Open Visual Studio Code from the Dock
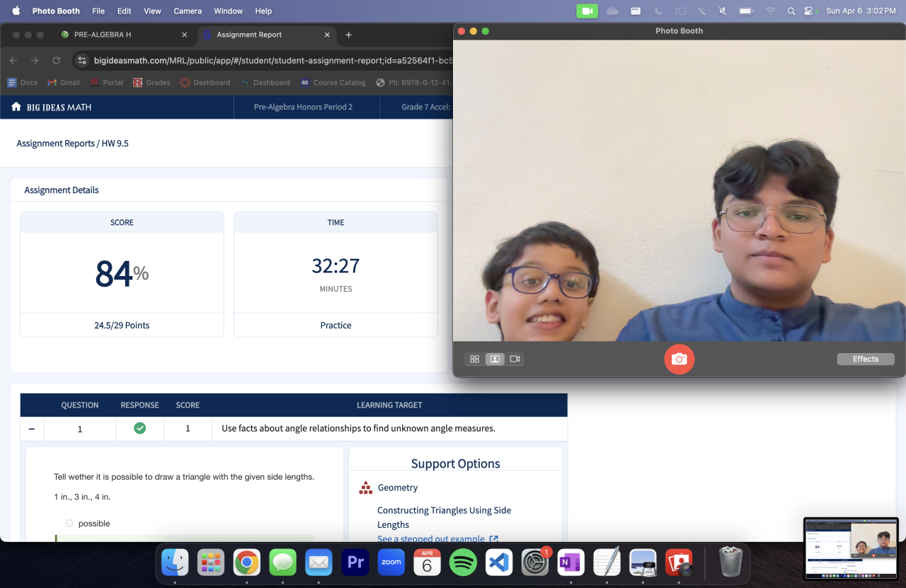Viewport: 906px width, 588px height. tap(500, 563)
